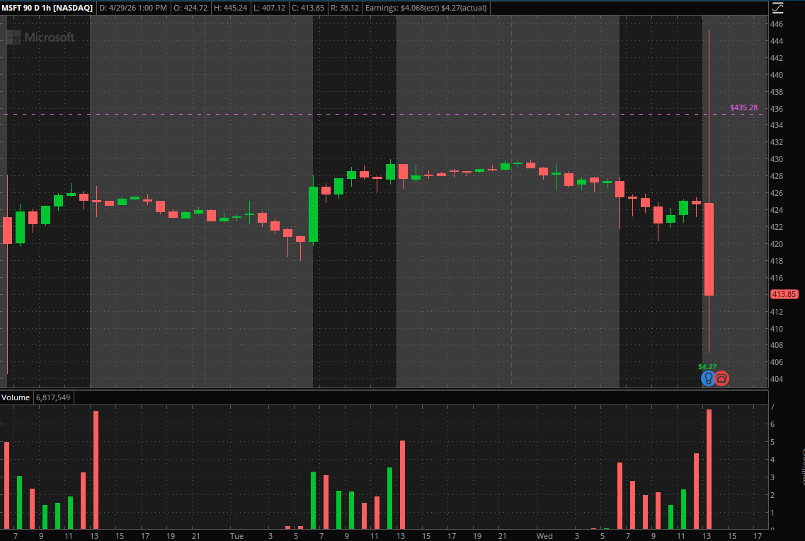The height and width of the screenshot is (541, 805).
Task: Select the 6,817,549 volume value
Action: point(53,397)
